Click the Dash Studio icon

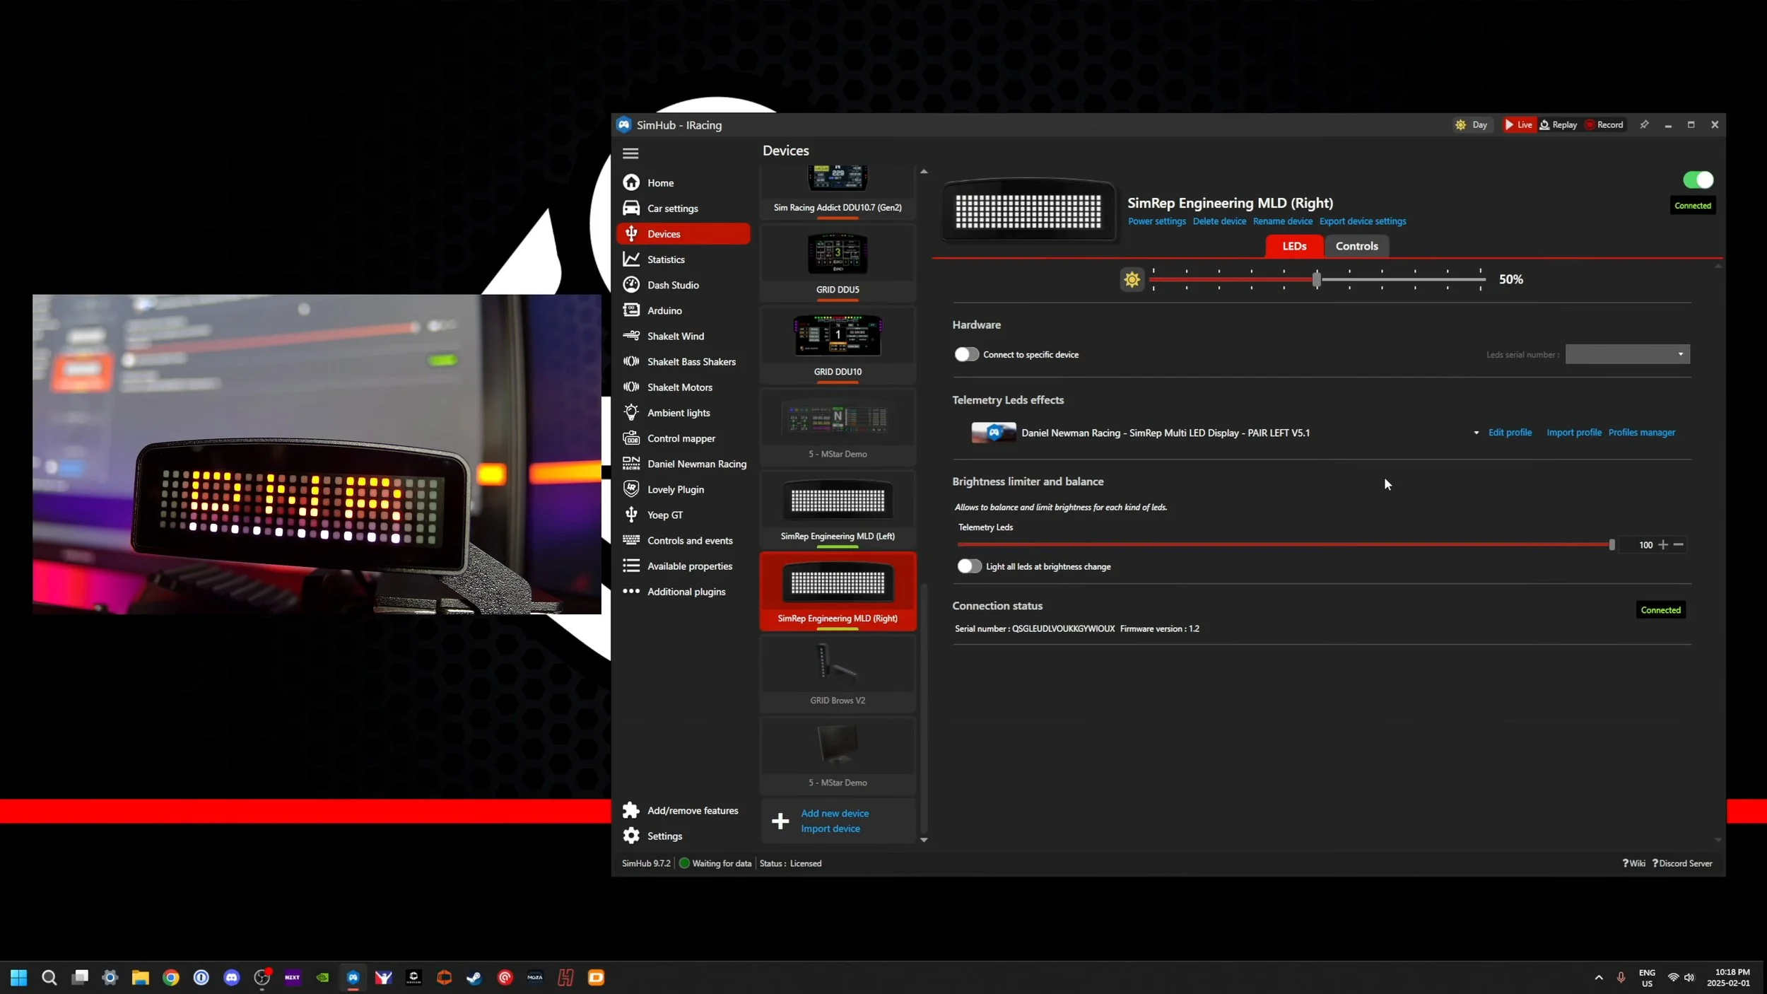pyautogui.click(x=631, y=285)
